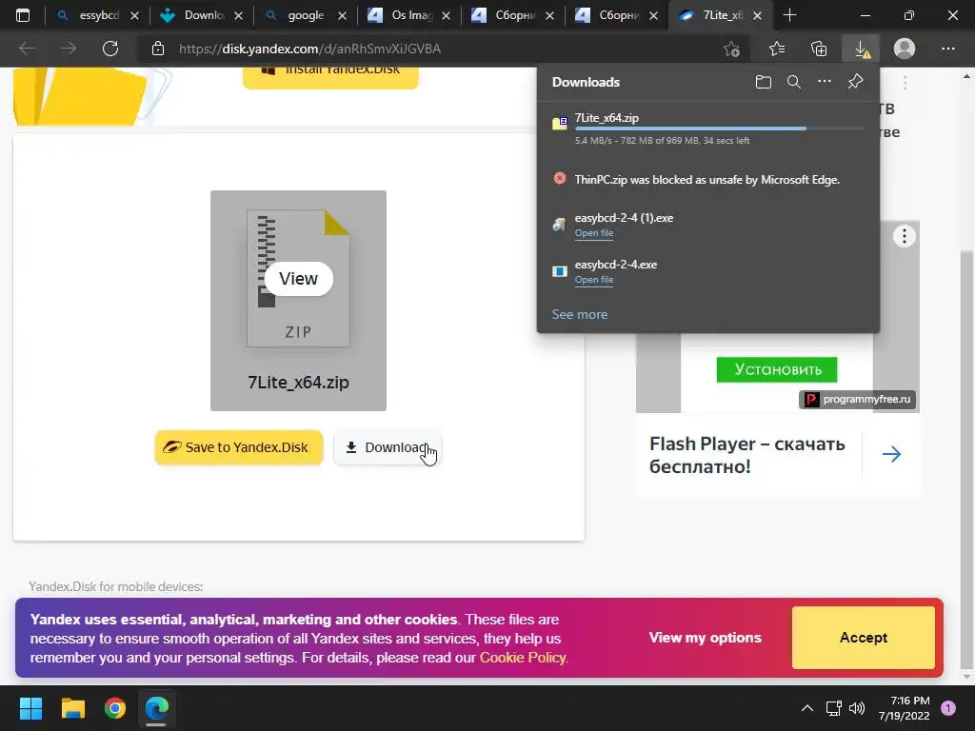Open file link for easybcd-2-4 (1).exe

tap(594, 233)
